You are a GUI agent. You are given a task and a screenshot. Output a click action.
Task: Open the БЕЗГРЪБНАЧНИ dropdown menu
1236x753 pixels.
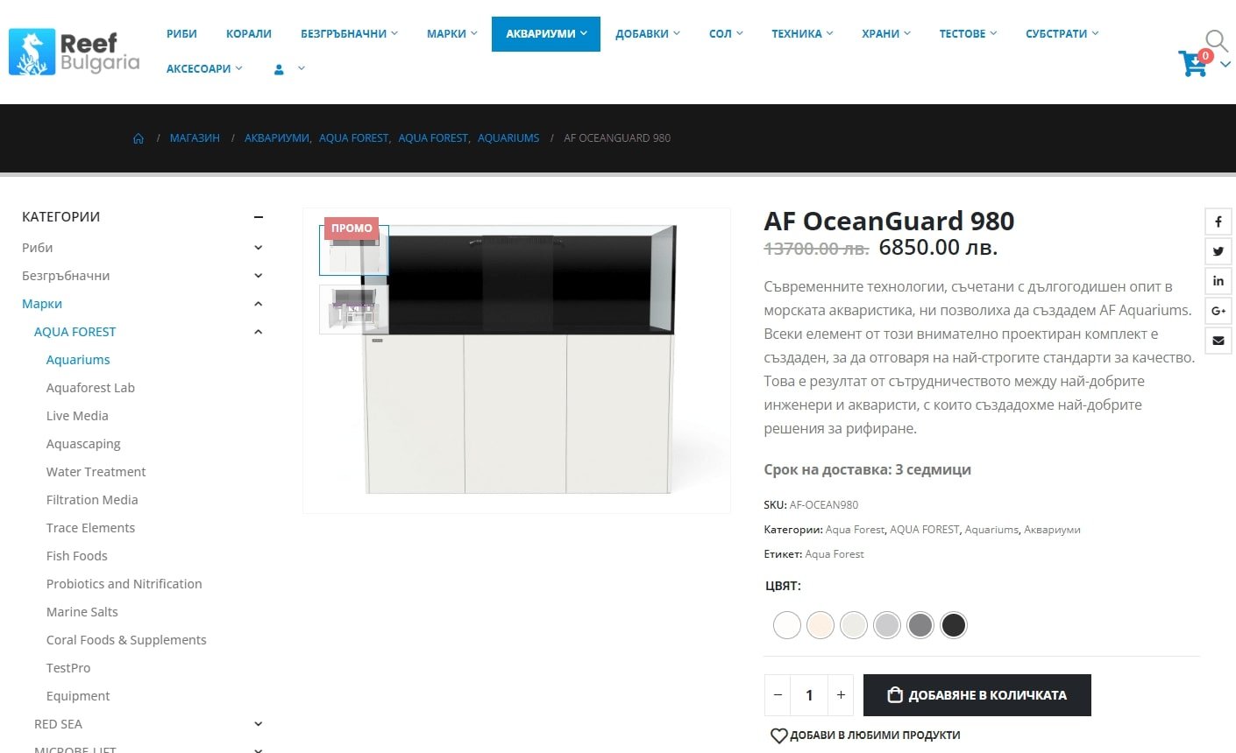tap(349, 34)
